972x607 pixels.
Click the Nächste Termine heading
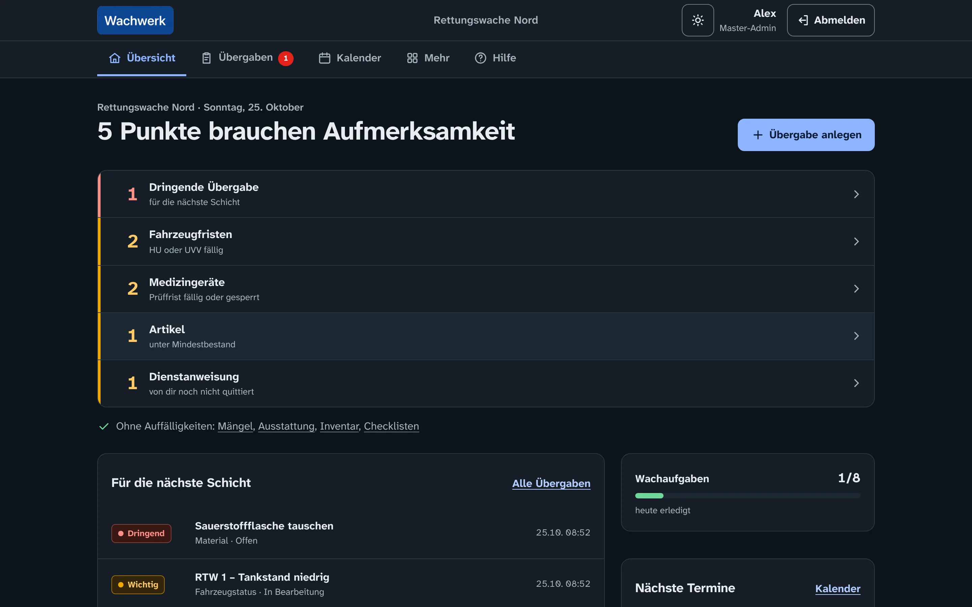tap(685, 588)
